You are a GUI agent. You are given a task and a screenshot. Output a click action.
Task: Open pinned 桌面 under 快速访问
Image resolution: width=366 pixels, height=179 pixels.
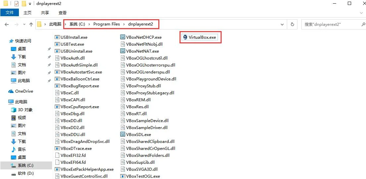19,49
